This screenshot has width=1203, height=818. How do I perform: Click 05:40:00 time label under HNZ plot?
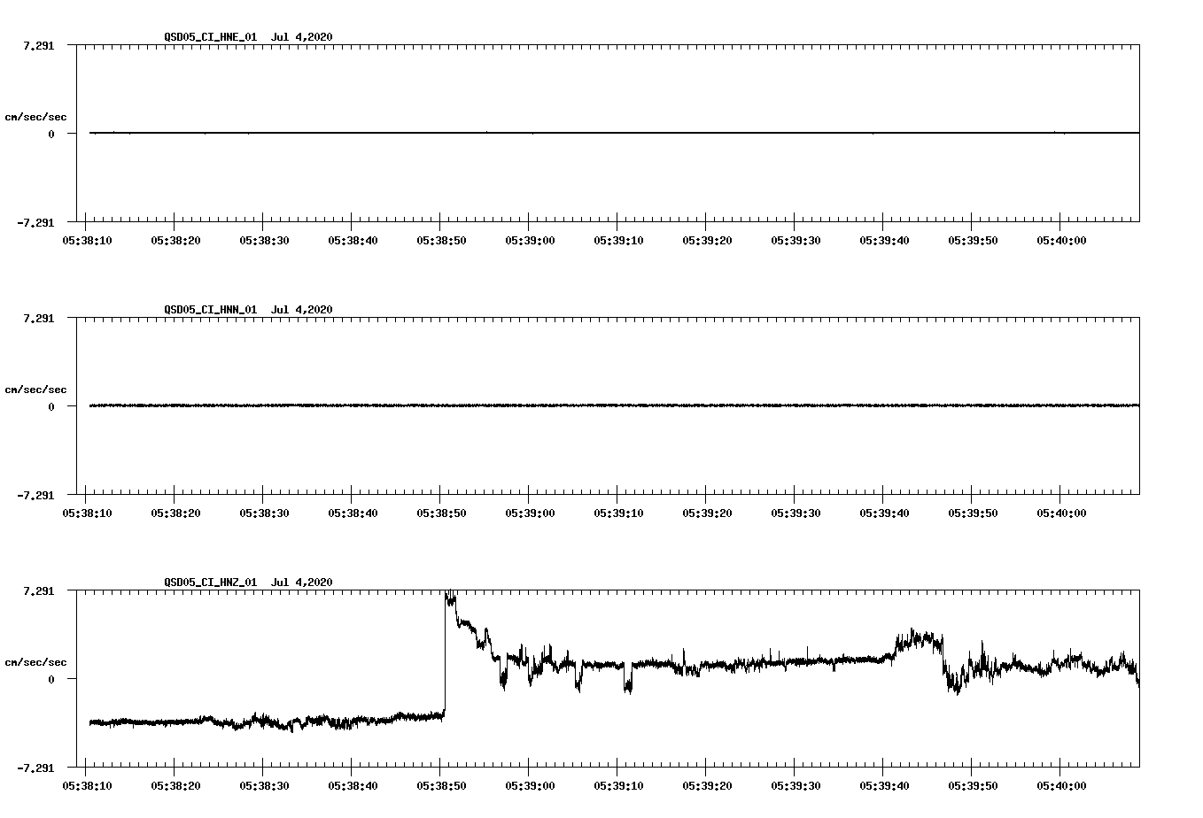[1061, 785]
